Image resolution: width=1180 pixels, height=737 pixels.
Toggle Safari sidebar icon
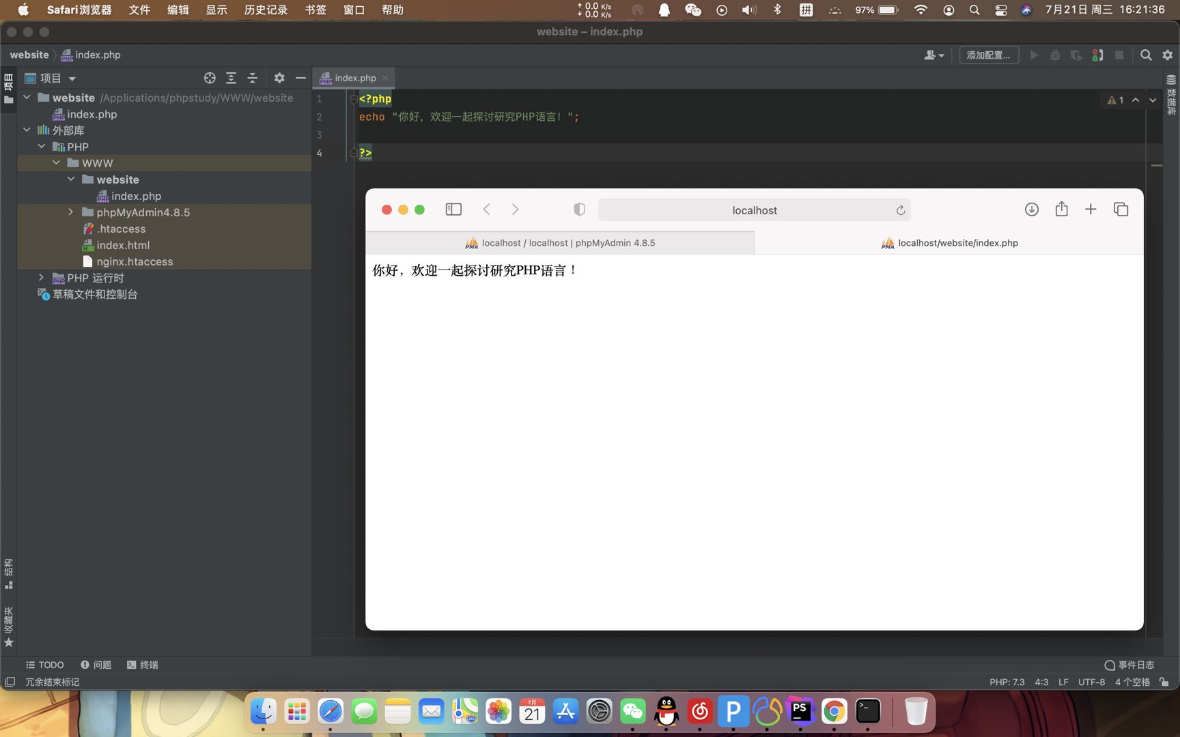pyautogui.click(x=453, y=209)
